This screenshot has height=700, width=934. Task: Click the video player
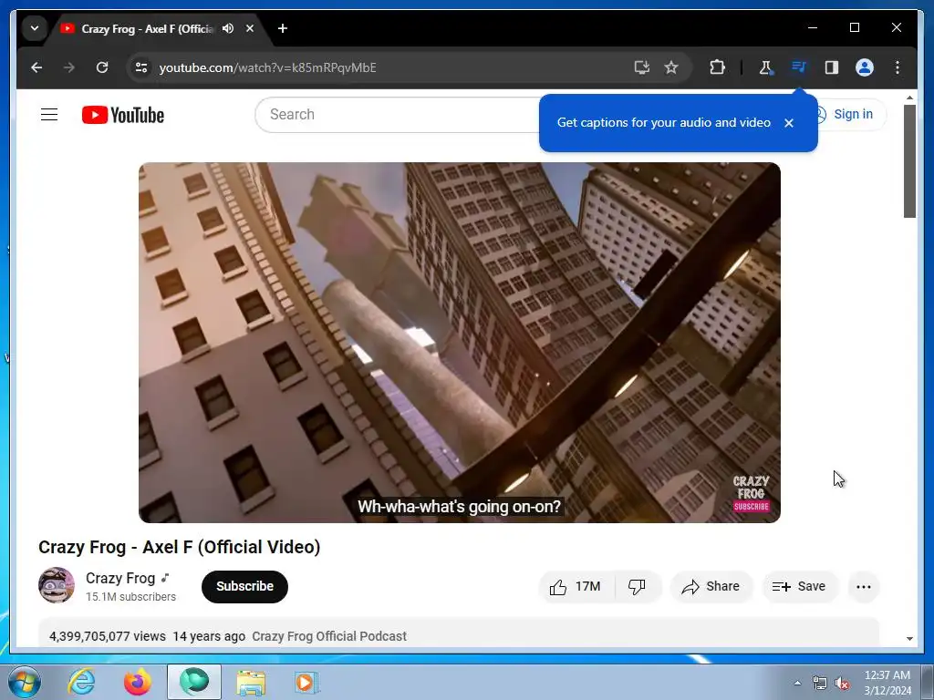(x=460, y=343)
